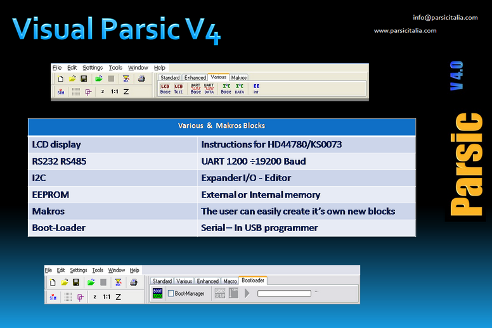This screenshot has height=328, width=492.
Task: Open Edit menu in Makros toolbar window
Action: click(x=72, y=68)
